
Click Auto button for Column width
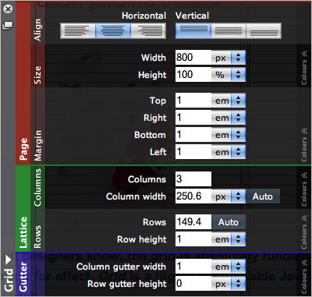[263, 196]
